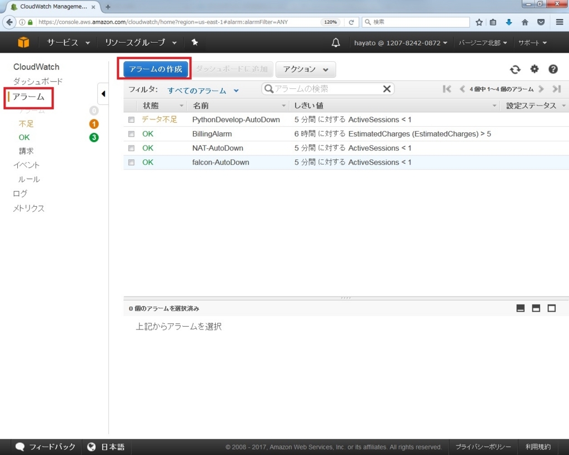Open the settings gear icon
The height and width of the screenshot is (455, 569).
pyautogui.click(x=534, y=68)
